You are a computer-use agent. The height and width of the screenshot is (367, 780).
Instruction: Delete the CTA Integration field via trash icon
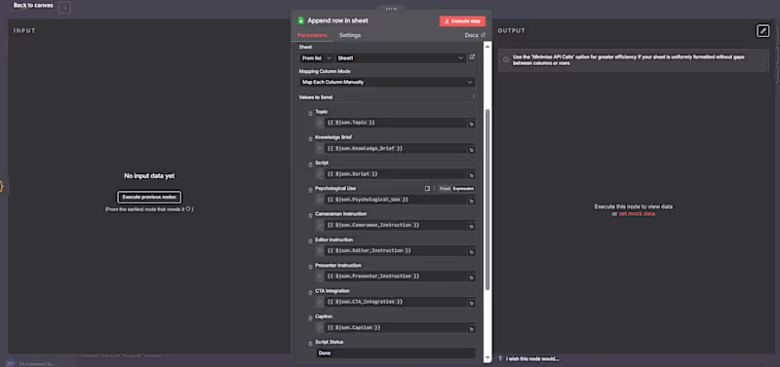310,293
